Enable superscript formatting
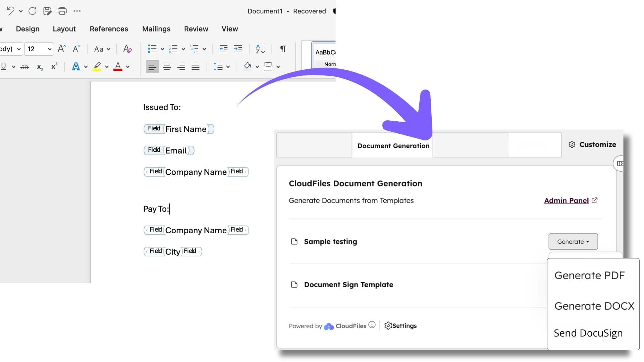Image resolution: width=644 pixels, height=362 pixels. point(54,66)
